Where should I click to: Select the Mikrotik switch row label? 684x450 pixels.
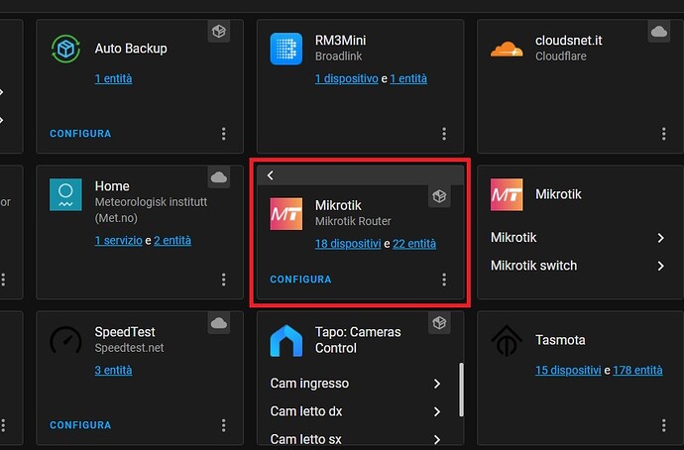pos(533,266)
